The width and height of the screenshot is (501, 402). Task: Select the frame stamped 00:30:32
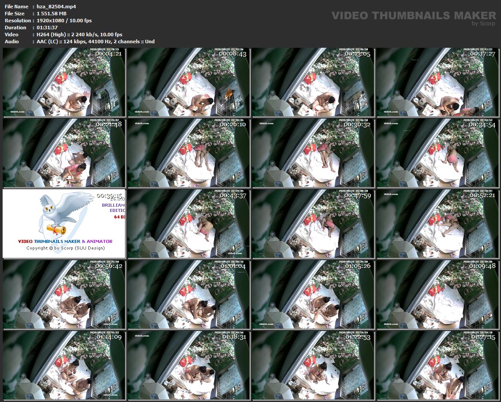313,153
